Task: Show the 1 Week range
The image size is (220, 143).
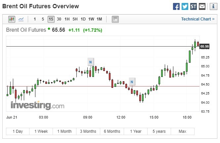Action: (41, 131)
